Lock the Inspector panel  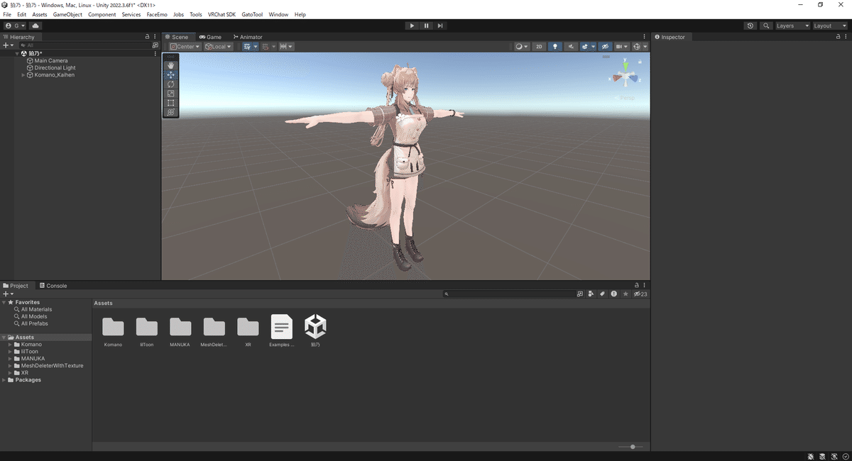[839, 37]
